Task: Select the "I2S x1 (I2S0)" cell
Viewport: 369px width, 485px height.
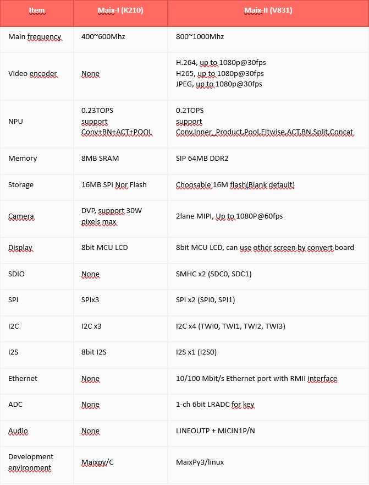Action: click(200, 353)
